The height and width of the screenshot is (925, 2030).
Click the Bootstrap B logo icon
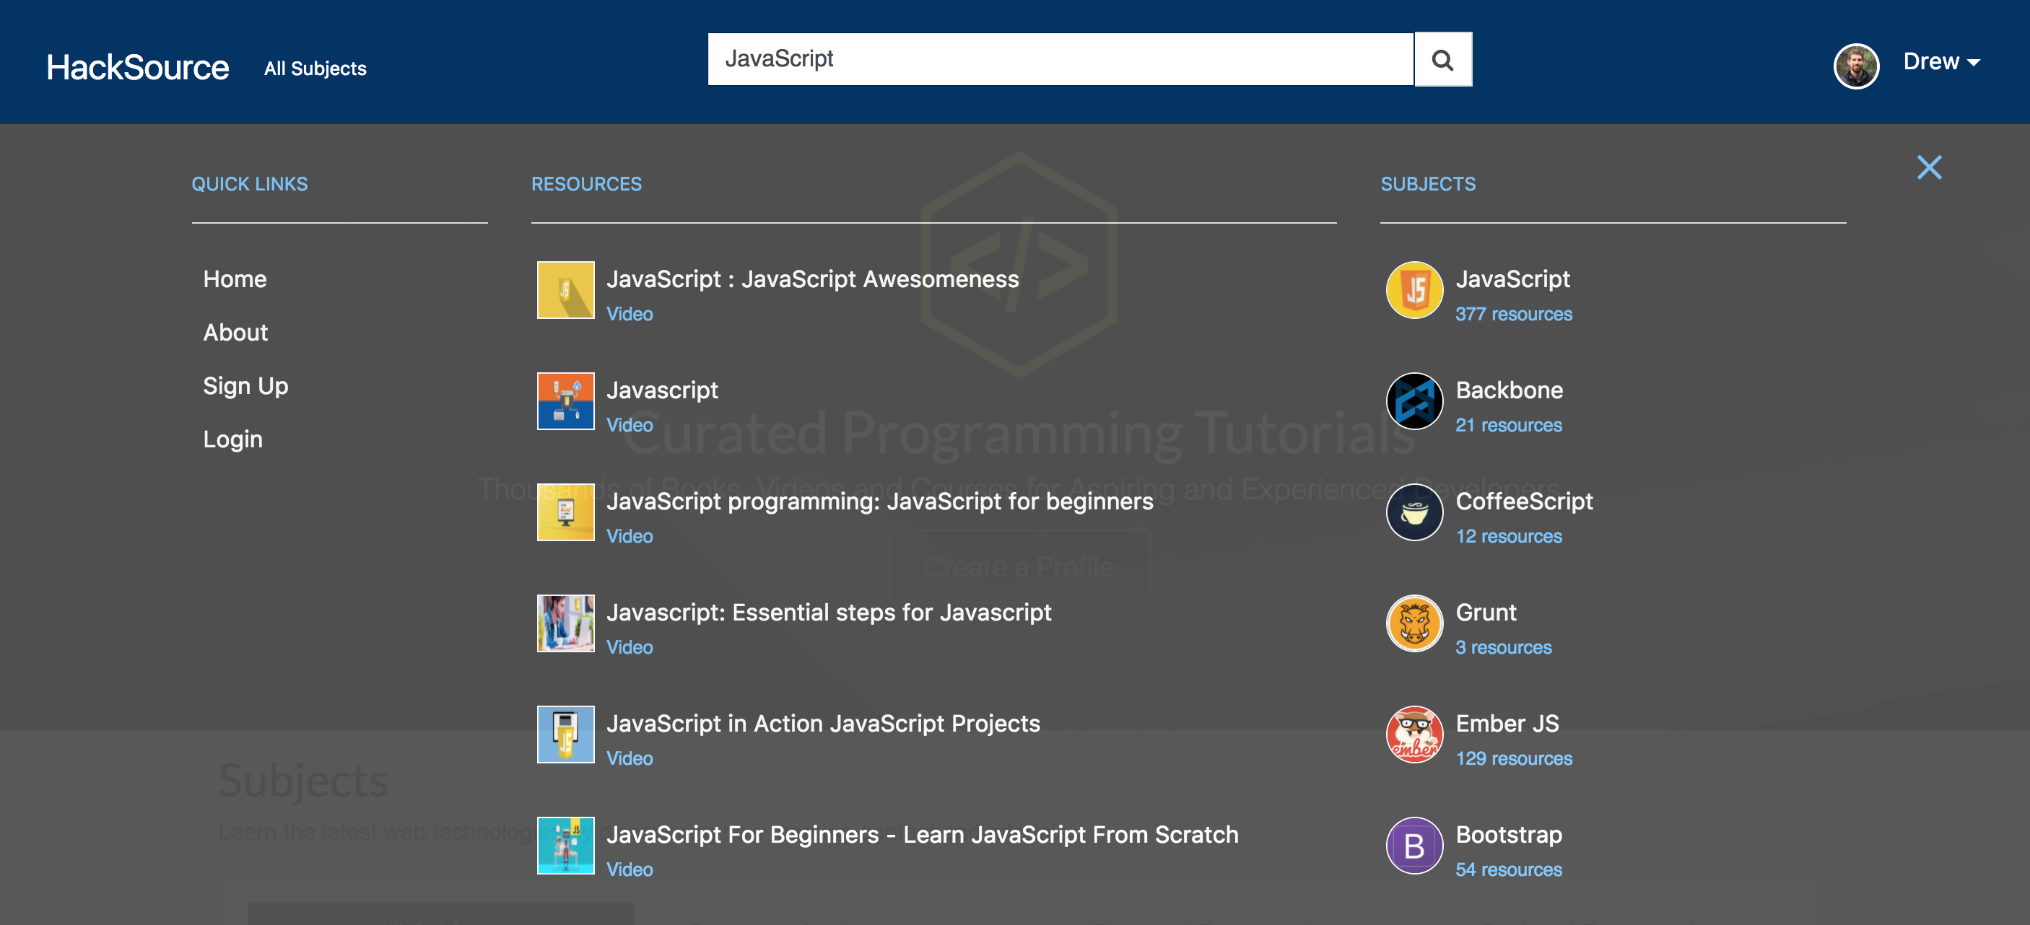pyautogui.click(x=1413, y=846)
